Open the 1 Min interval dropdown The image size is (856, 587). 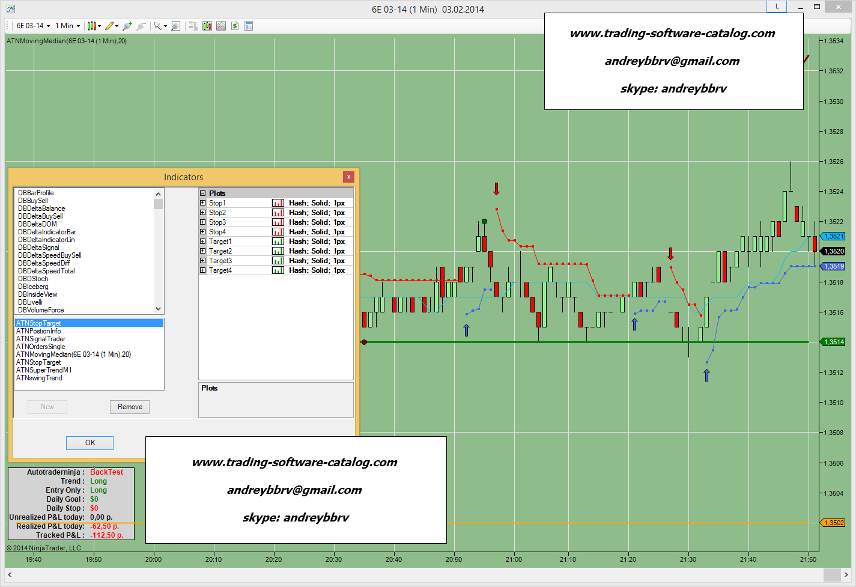[x=67, y=26]
